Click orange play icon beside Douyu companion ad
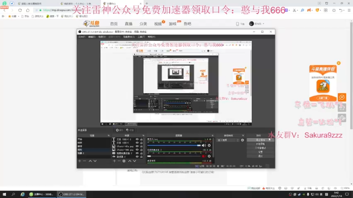Screen dimensions: 353x198 click(342, 97)
